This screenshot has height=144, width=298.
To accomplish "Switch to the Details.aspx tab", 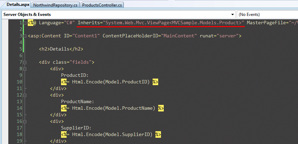I will coord(18,4).
